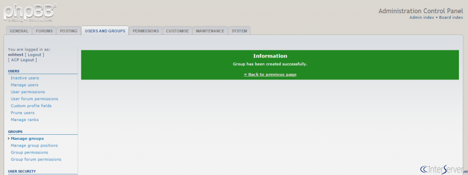Click the GROUPS section header
Viewport: 468px width, 175px height.
tap(15, 132)
